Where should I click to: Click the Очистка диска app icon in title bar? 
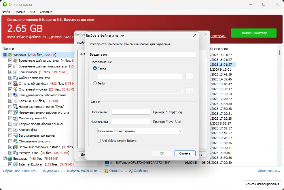(5, 4)
